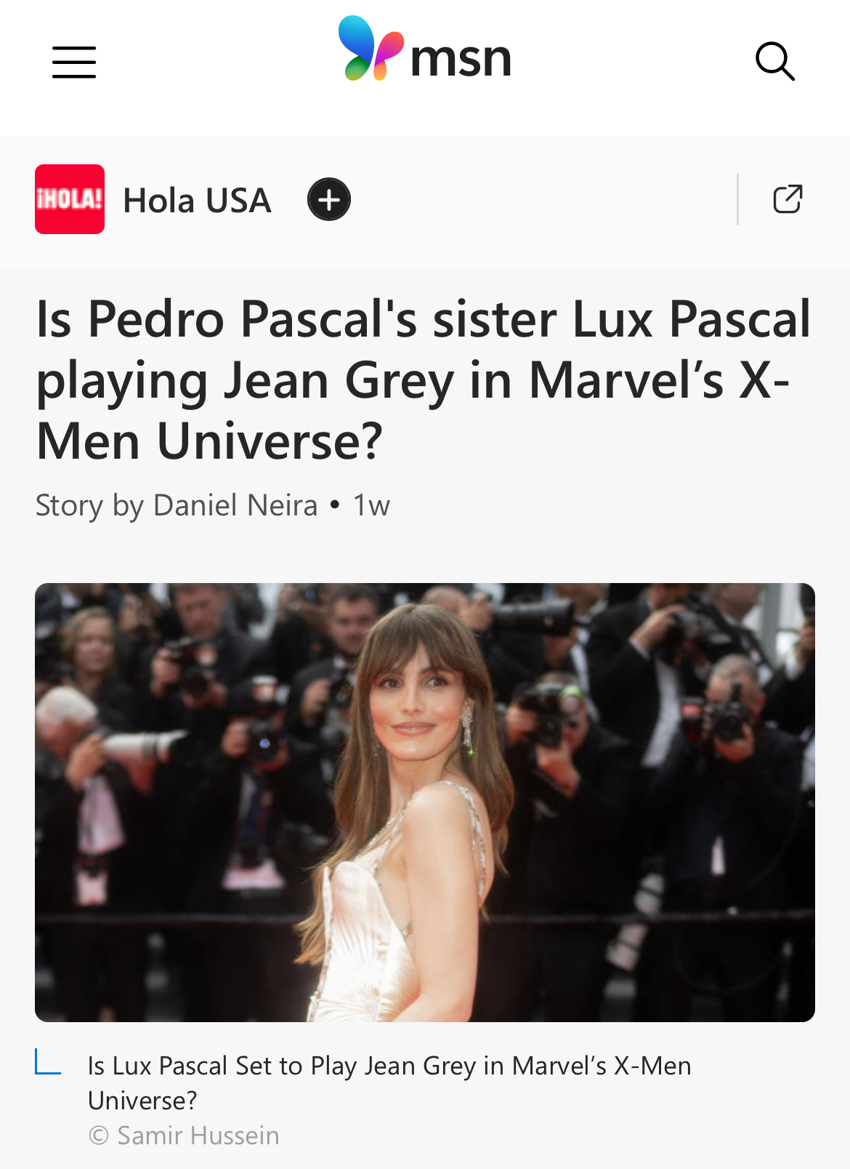Click the MSN butterfly logo
850x1169 pixels.
[371, 48]
